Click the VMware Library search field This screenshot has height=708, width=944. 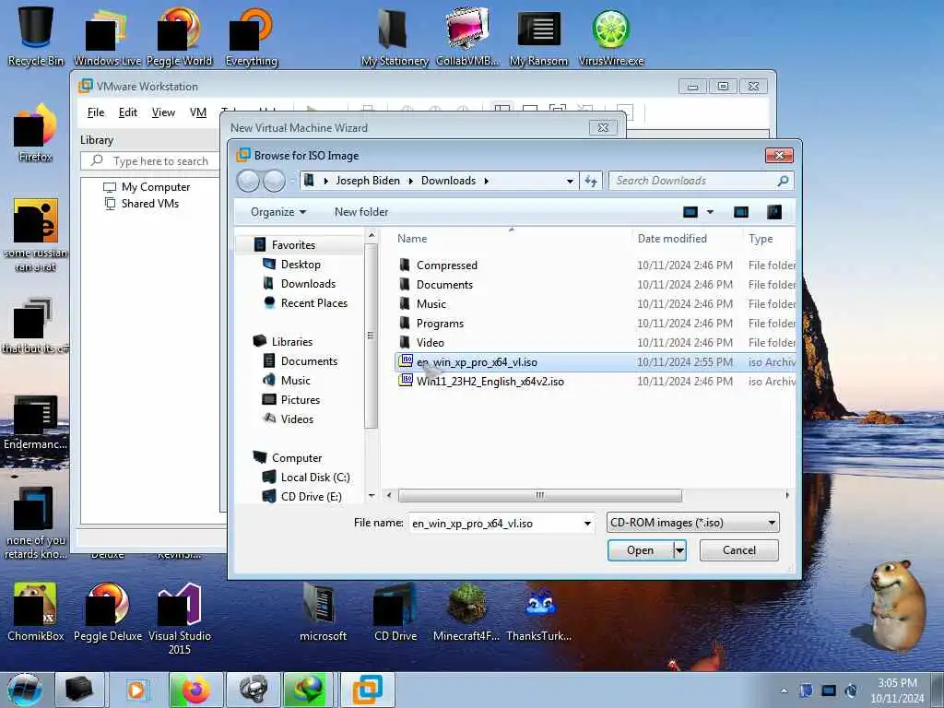(149, 160)
